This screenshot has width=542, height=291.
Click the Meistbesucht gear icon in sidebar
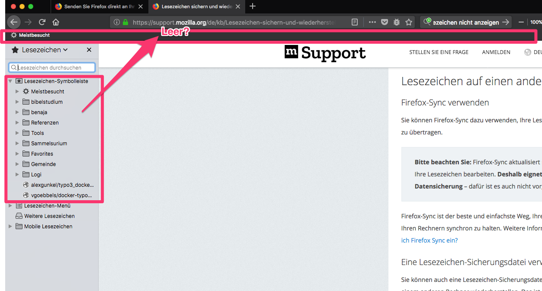pos(26,91)
